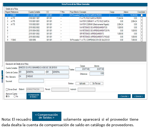Image resolution: width=158 pixels, height=138 pixels.
Task: Click the Cuenta Contable column header
Action: (x=37, y=12)
